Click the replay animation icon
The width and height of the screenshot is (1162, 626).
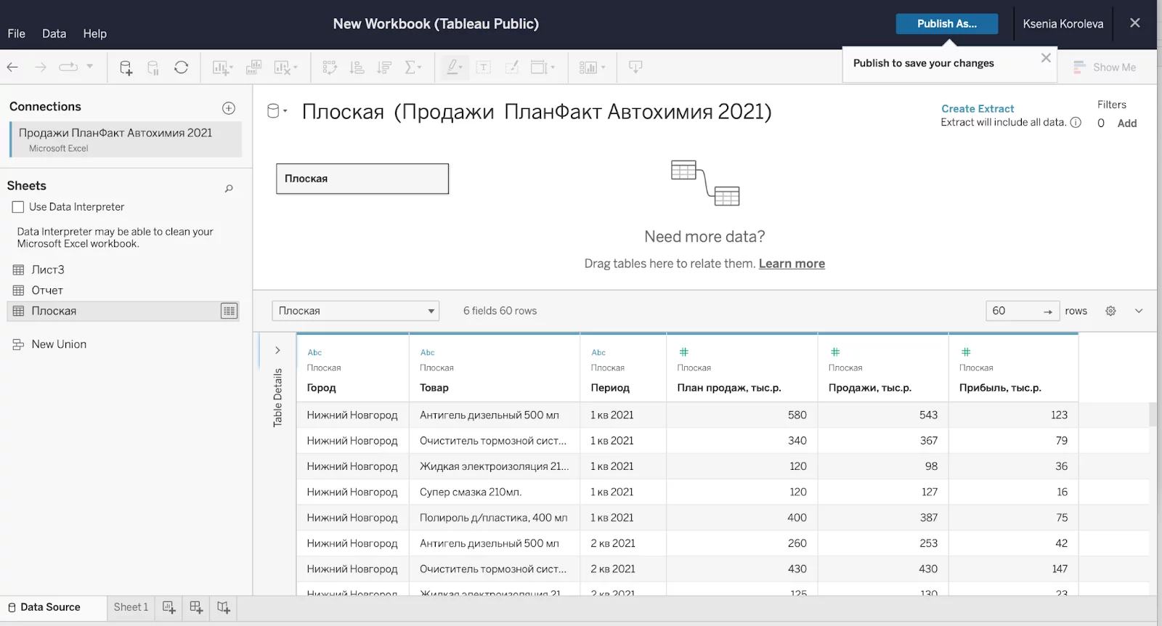(x=68, y=67)
